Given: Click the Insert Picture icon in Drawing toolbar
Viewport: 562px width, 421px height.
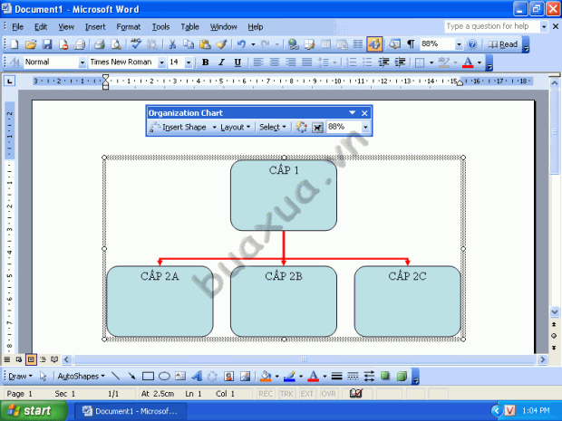Looking at the screenshot, I should [x=245, y=376].
